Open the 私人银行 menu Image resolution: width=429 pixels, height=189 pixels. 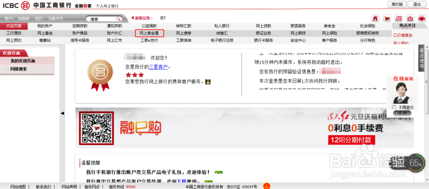pyautogui.click(x=222, y=26)
